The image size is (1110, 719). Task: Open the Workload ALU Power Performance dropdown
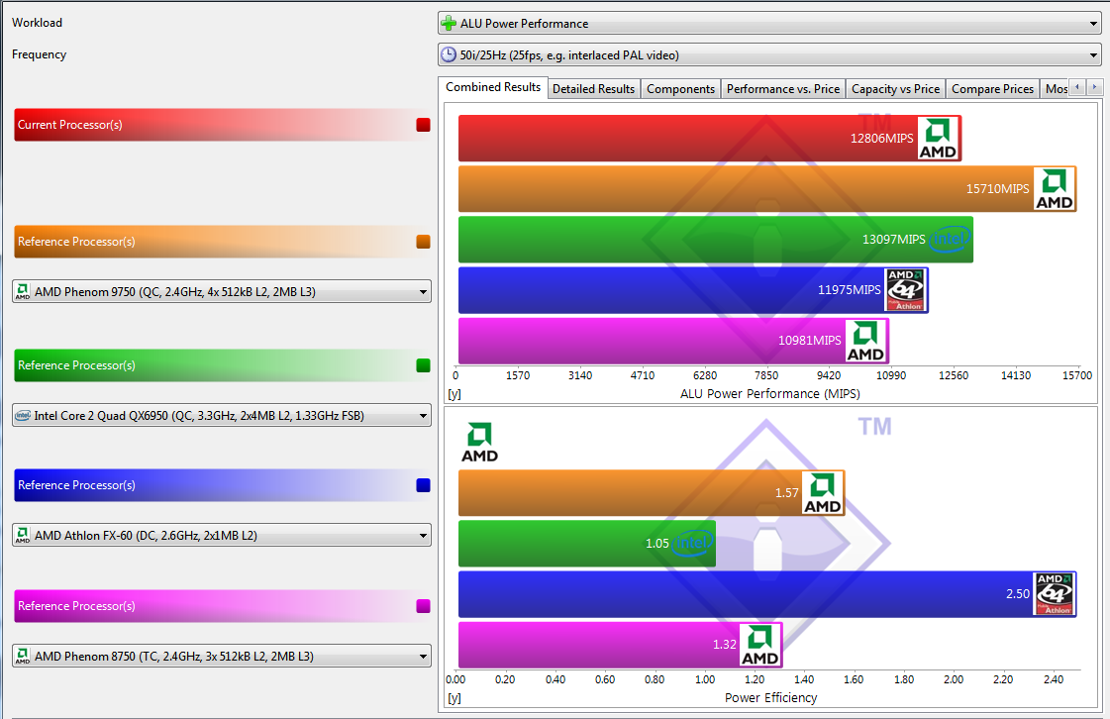click(x=769, y=24)
